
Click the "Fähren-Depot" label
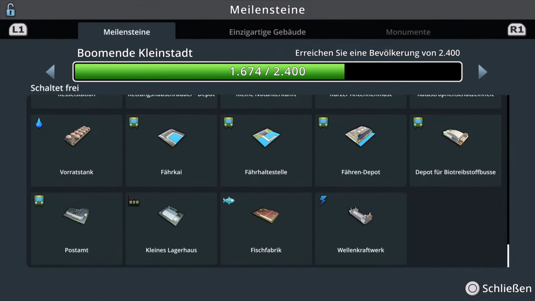pos(361,172)
